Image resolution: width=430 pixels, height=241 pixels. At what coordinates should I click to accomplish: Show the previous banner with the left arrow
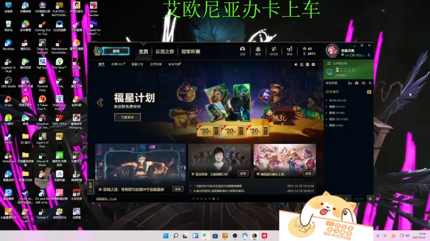point(100,102)
